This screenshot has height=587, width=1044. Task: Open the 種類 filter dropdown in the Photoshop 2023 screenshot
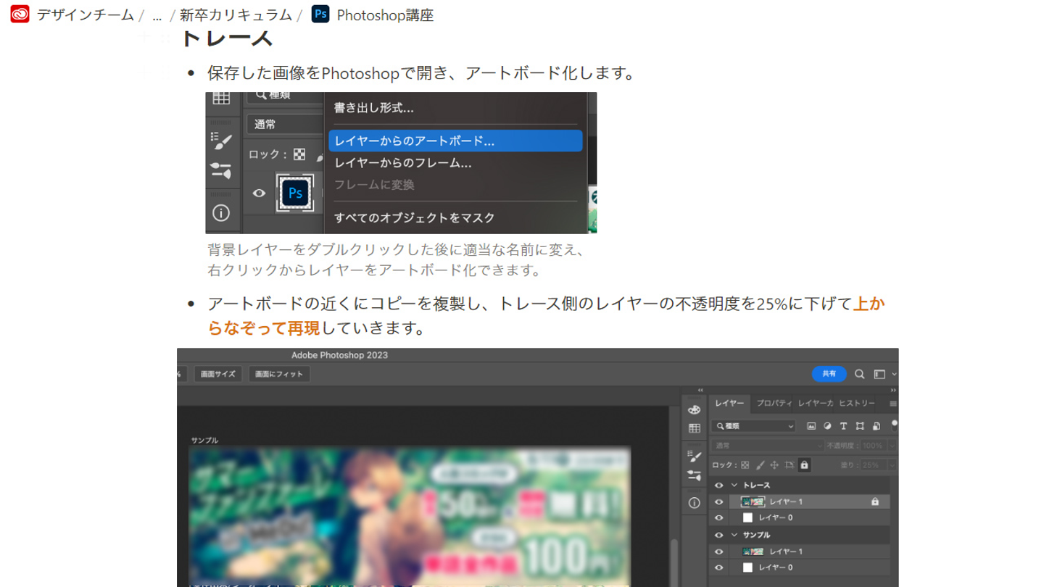pyautogui.click(x=754, y=426)
